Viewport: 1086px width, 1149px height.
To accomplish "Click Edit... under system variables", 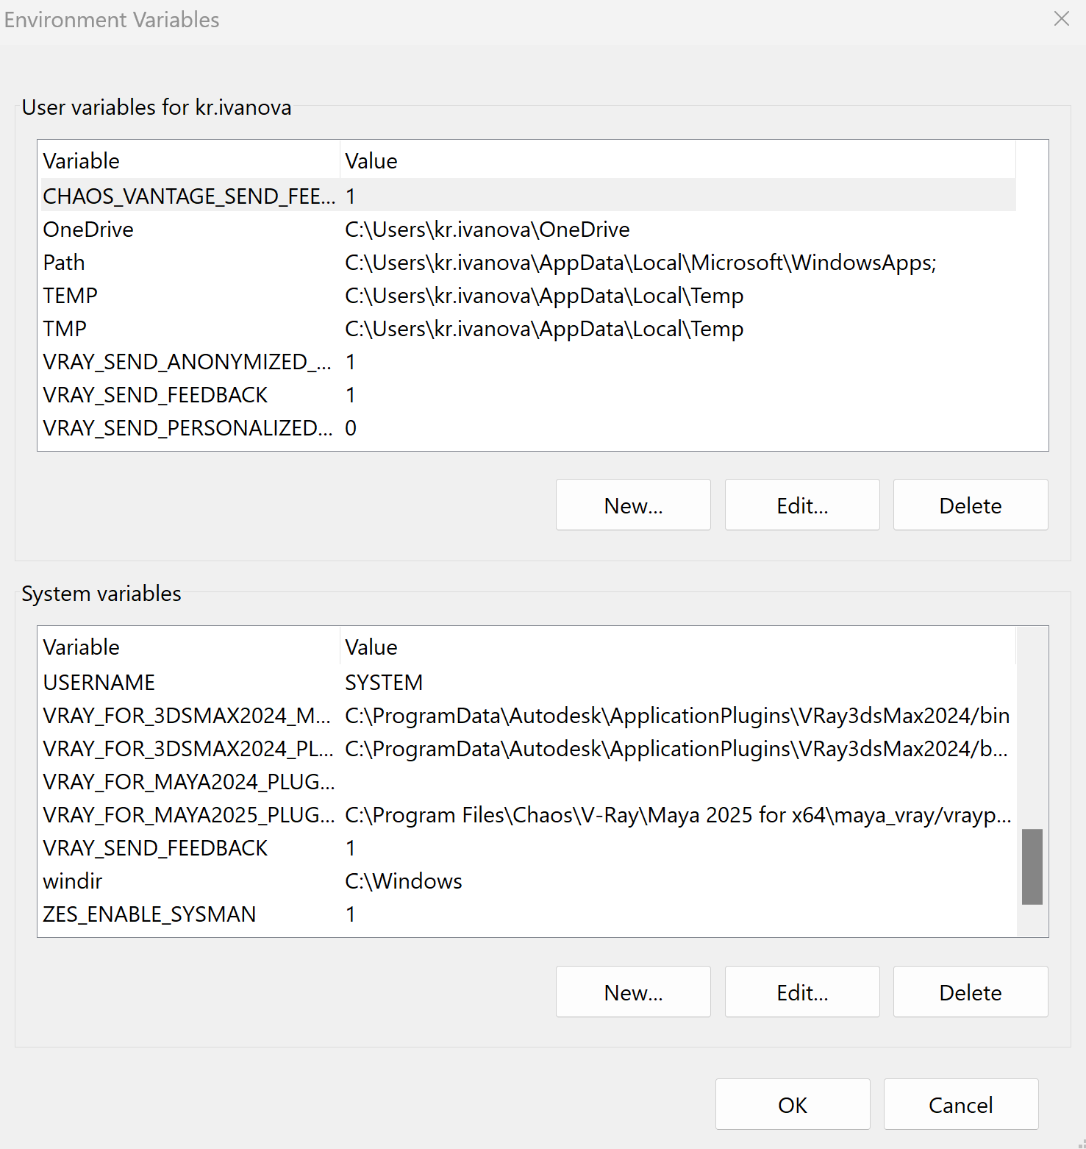I will tap(802, 992).
